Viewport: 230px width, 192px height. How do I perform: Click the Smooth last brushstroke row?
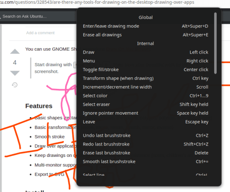(x=146, y=161)
